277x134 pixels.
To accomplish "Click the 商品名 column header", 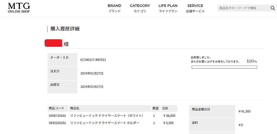I will point(110,108).
